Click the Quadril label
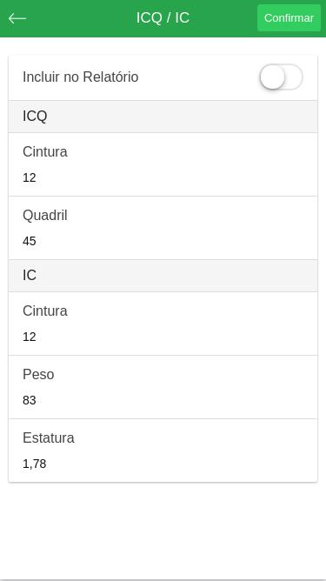 pyautogui.click(x=45, y=216)
